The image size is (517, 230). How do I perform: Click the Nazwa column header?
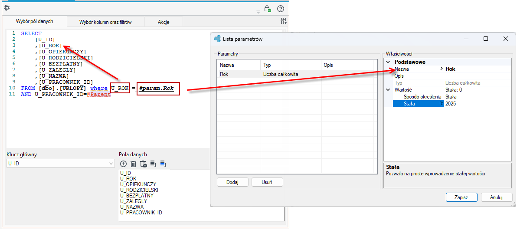[x=239, y=65]
